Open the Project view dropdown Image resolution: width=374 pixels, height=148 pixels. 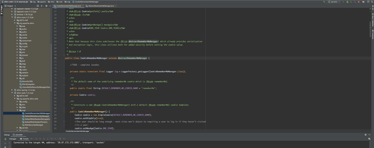pyautogui.click(x=10, y=6)
